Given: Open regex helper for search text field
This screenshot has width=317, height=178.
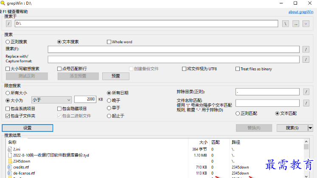Looking at the screenshot, I should (306, 49).
